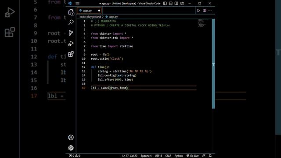This screenshot has height=158, width=281.
Task: Click 'def time():' on line 12
Action: [x=100, y=67]
